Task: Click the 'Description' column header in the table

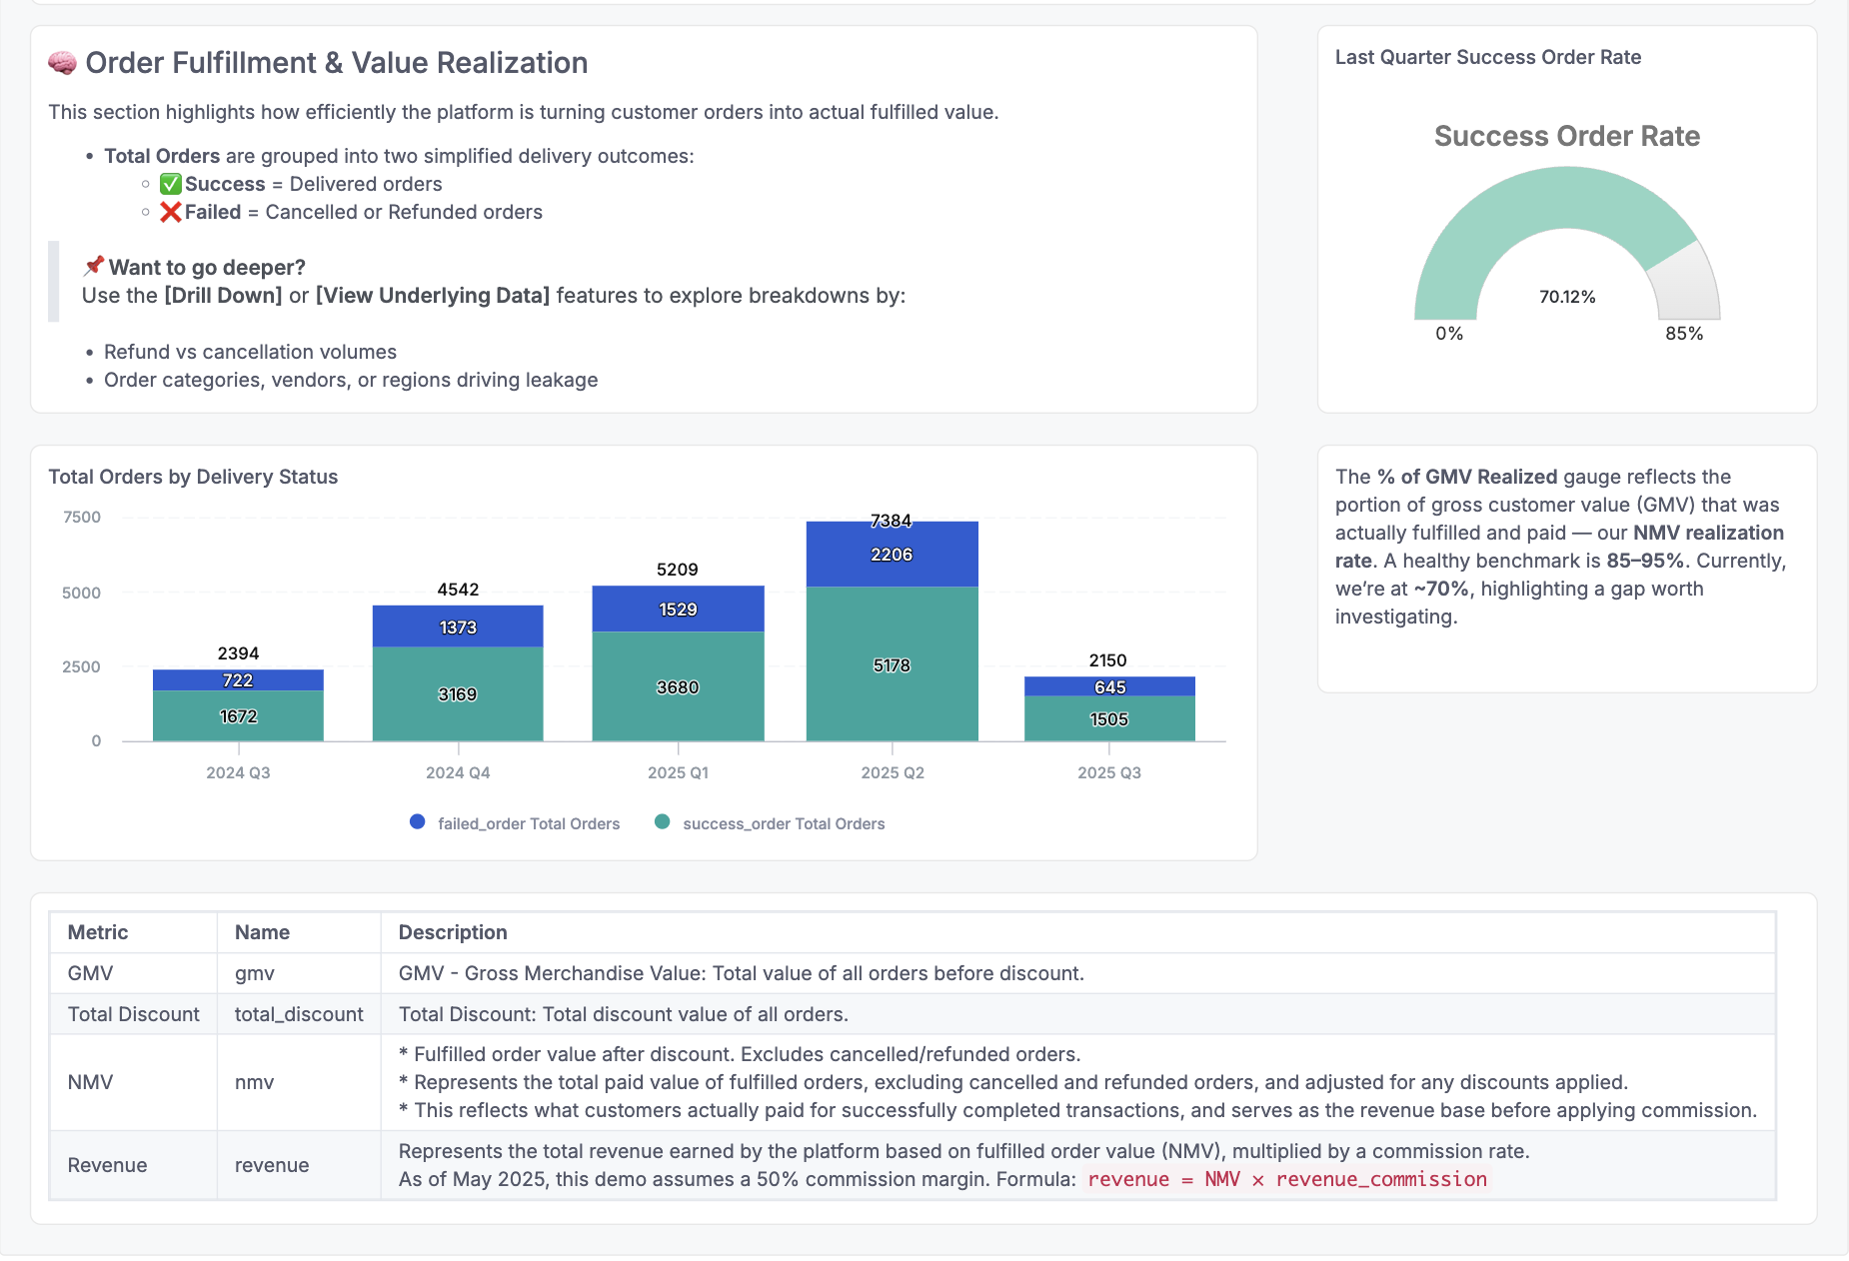Action: click(x=453, y=932)
